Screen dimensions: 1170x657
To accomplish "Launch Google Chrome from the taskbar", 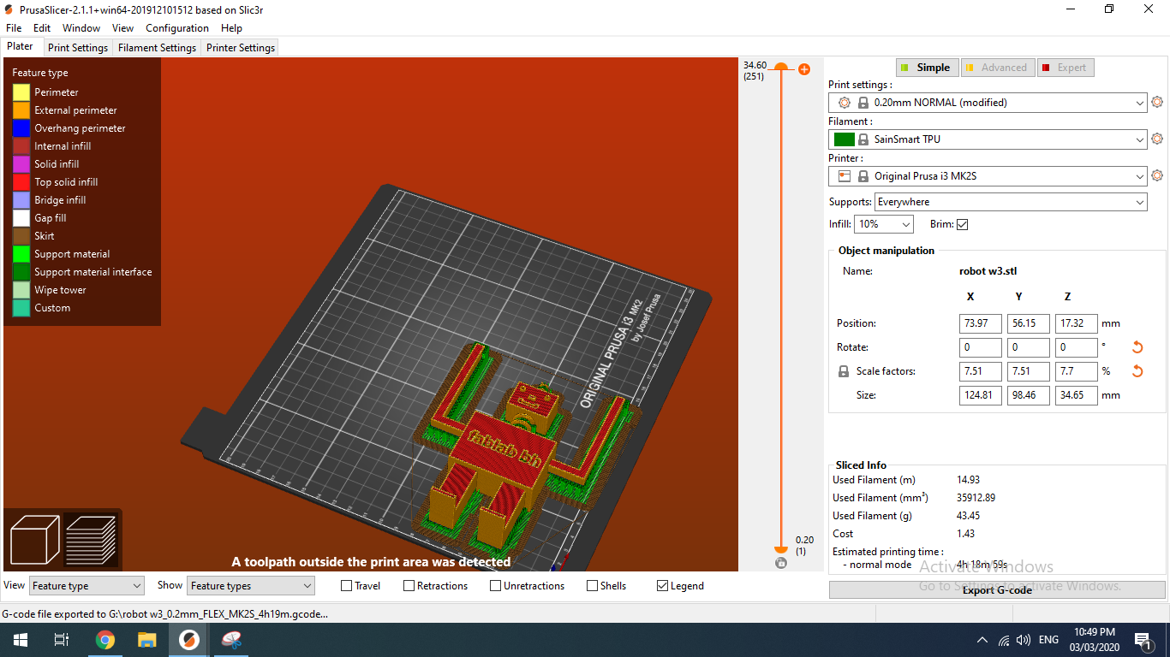I will coord(105,640).
